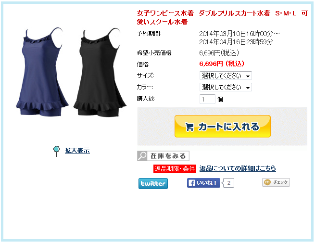Click the red 返品期限・条件 badge

(175, 168)
